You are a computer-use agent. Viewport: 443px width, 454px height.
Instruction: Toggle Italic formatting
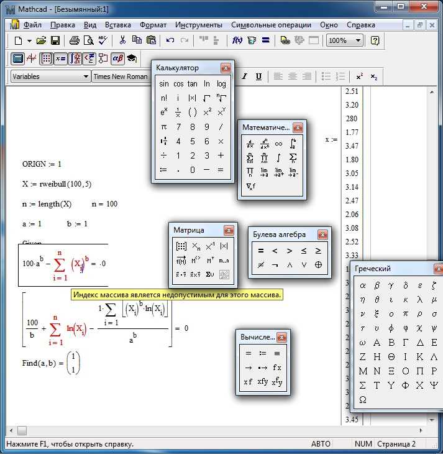pyautogui.click(x=245, y=76)
